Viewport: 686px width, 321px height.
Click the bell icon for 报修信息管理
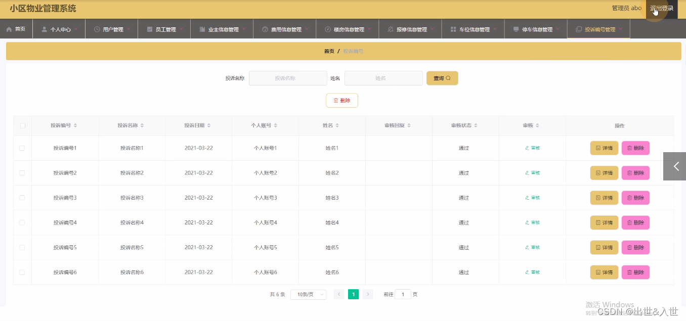pos(391,29)
